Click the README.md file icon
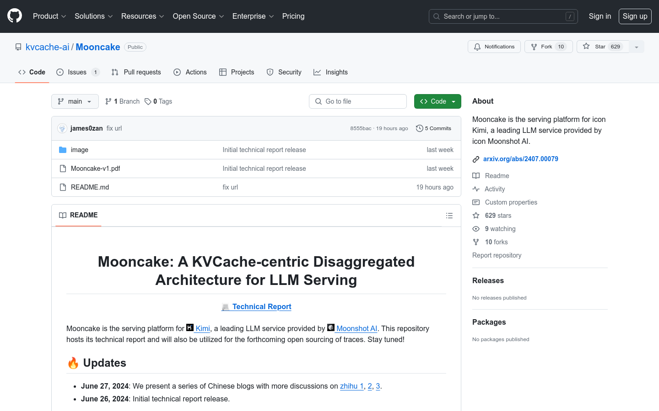The height and width of the screenshot is (411, 659). [63, 187]
